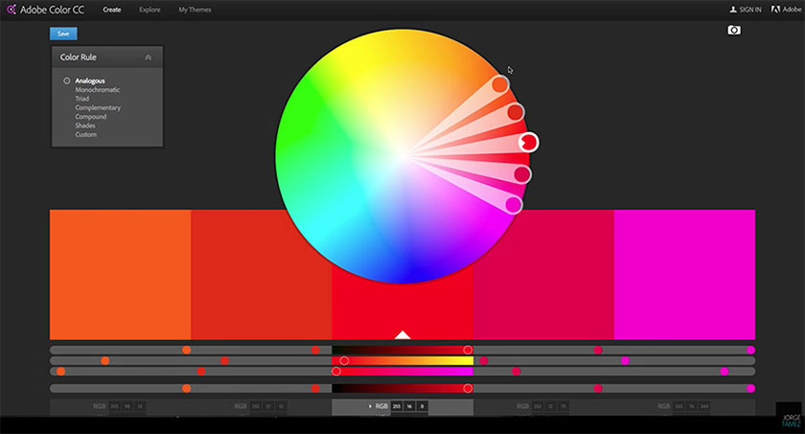
Task: Click the Adobe logo icon in header
Action: 773,10
